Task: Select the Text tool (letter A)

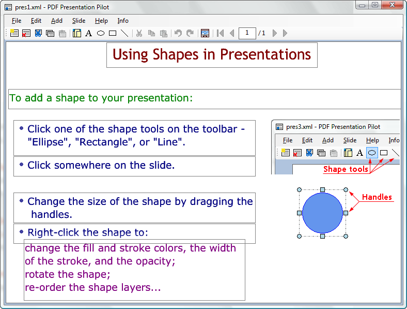Action: (88, 33)
